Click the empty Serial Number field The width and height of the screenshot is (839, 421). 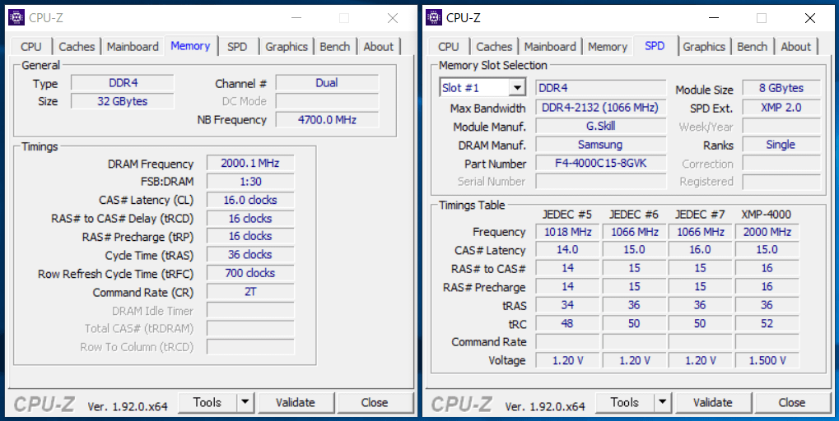point(601,182)
